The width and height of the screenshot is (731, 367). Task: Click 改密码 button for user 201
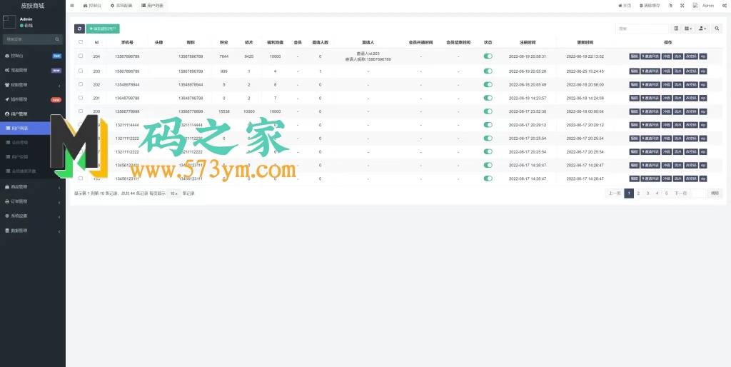point(691,98)
